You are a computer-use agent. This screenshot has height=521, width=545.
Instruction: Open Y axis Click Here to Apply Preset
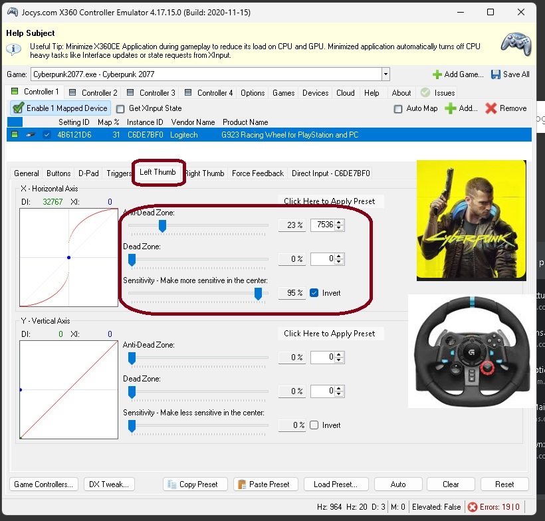click(330, 334)
